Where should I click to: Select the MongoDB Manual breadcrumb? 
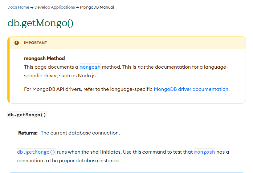click(97, 7)
